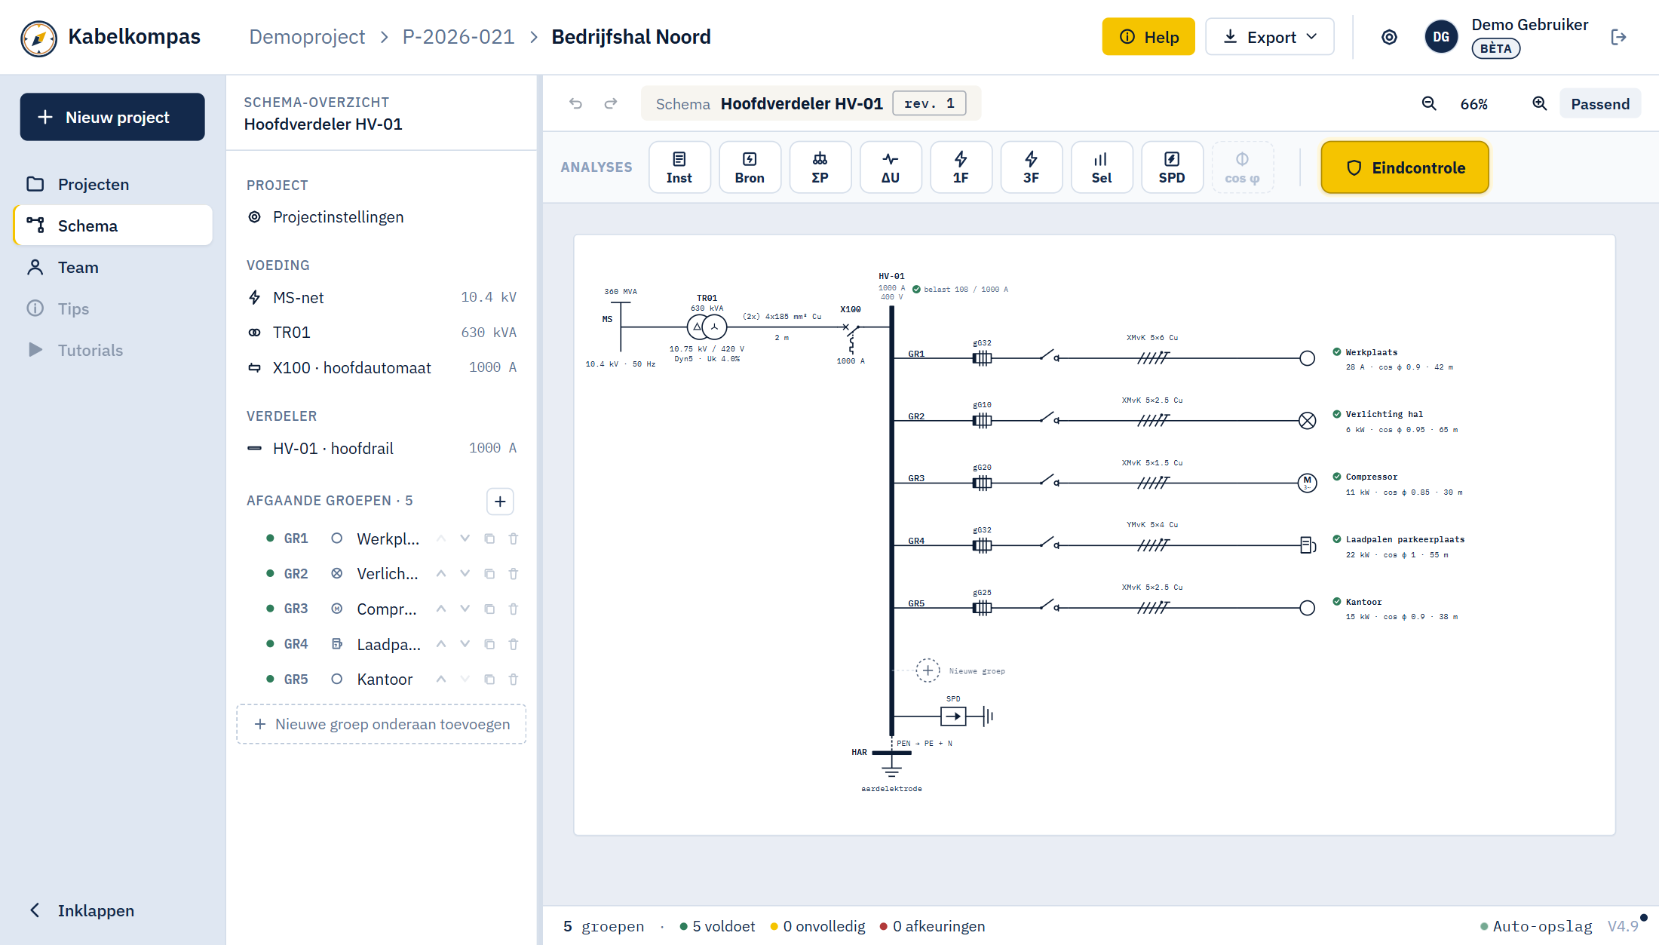Click the redo arrow icon
The height and width of the screenshot is (945, 1659).
pyautogui.click(x=611, y=103)
